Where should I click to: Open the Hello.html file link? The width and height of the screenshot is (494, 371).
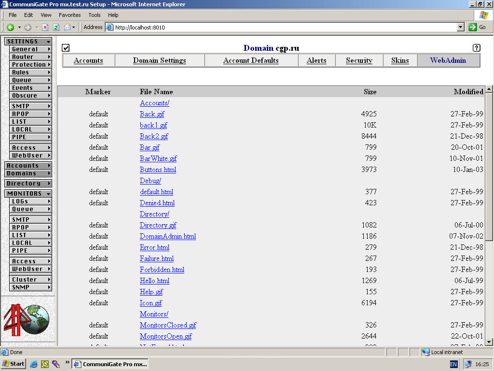click(155, 281)
